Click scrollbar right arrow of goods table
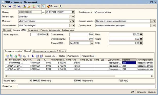 (x=152, y=76)
